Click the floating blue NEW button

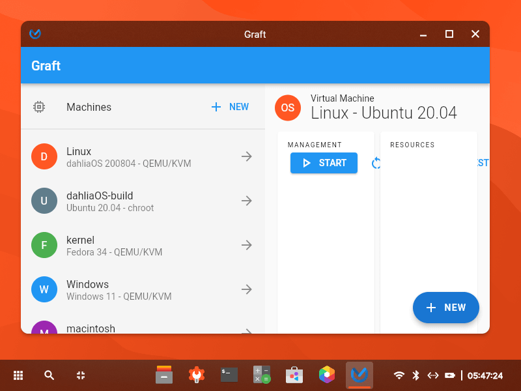click(x=446, y=308)
